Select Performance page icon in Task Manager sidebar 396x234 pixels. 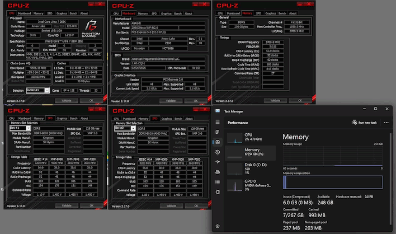click(218, 142)
